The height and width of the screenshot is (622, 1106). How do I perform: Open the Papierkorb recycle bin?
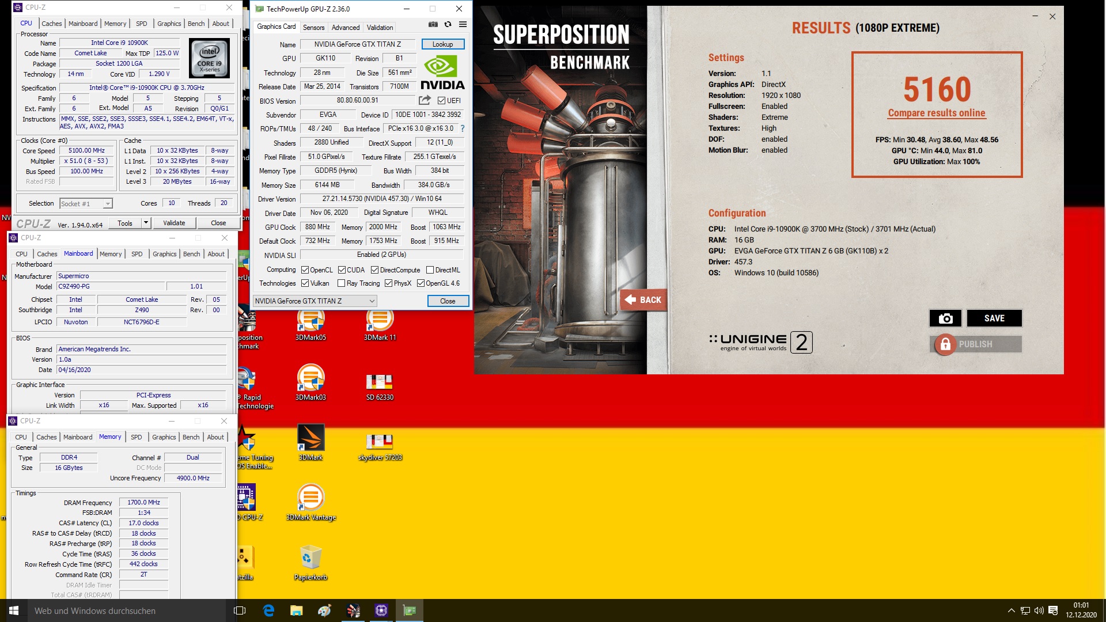pyautogui.click(x=310, y=563)
